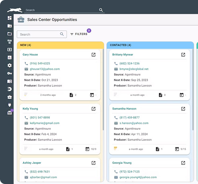Open the Georgia Young opportunity name

[122, 163]
